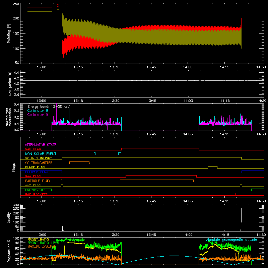The width and height of the screenshot is (268, 268).
Task: Click the 'Absolute geomagnetic latitude' label
Action: pyautogui.click(x=231, y=240)
